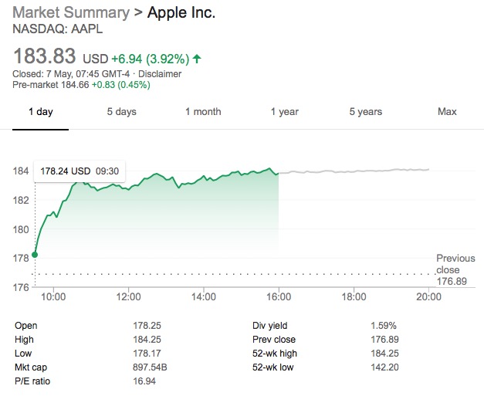Image resolution: width=484 pixels, height=396 pixels.
Task: Select the Max range tab
Action: click(x=447, y=112)
